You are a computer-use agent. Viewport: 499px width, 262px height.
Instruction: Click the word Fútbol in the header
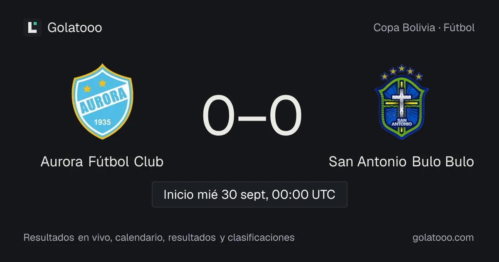pos(459,27)
